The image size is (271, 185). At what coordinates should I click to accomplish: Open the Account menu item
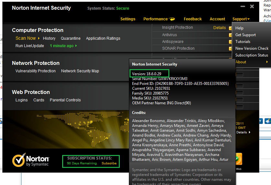(218, 19)
